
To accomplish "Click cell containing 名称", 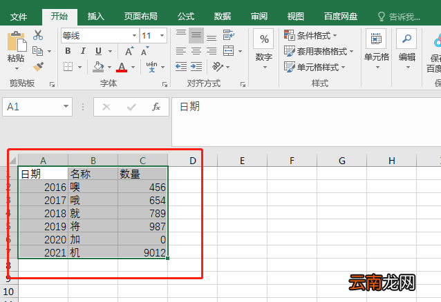I will pos(93,174).
